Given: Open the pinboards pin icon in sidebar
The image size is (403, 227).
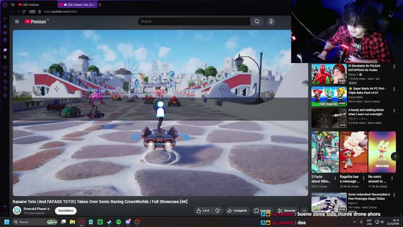Looking at the screenshot, I should 5,74.
